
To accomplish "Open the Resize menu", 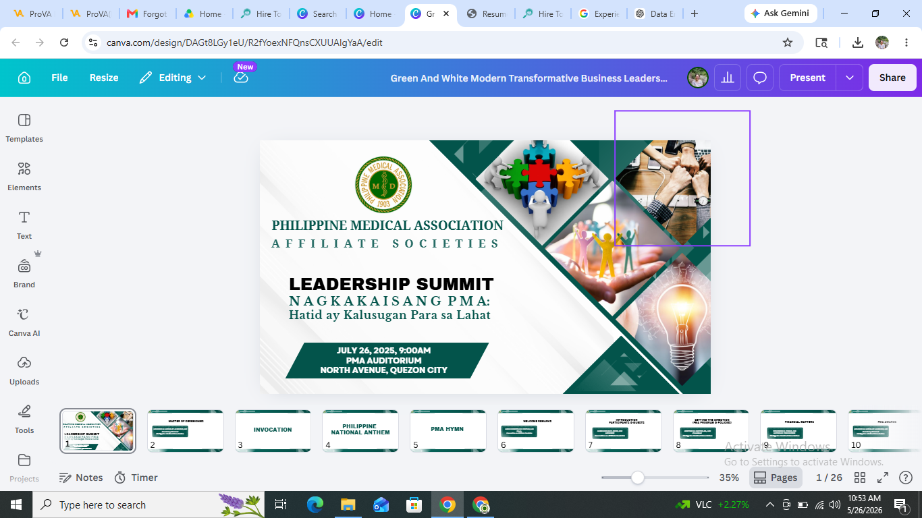I will tap(104, 78).
